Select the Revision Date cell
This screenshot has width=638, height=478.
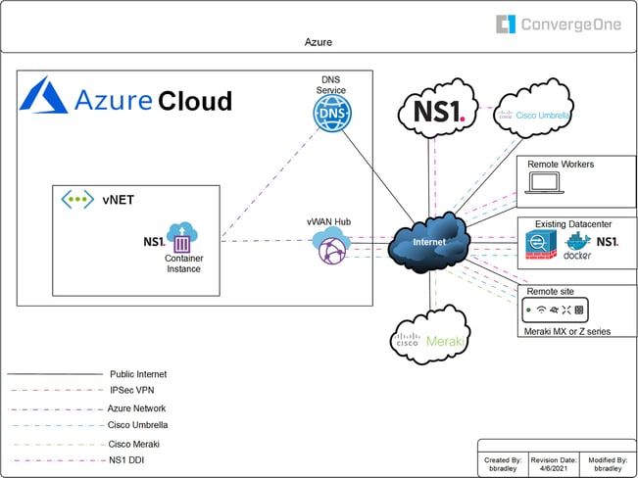[x=555, y=463]
